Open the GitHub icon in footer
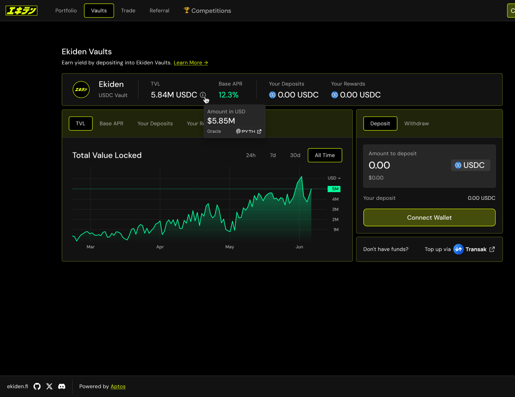Screen dimensions: 515x397 (37, 386)
